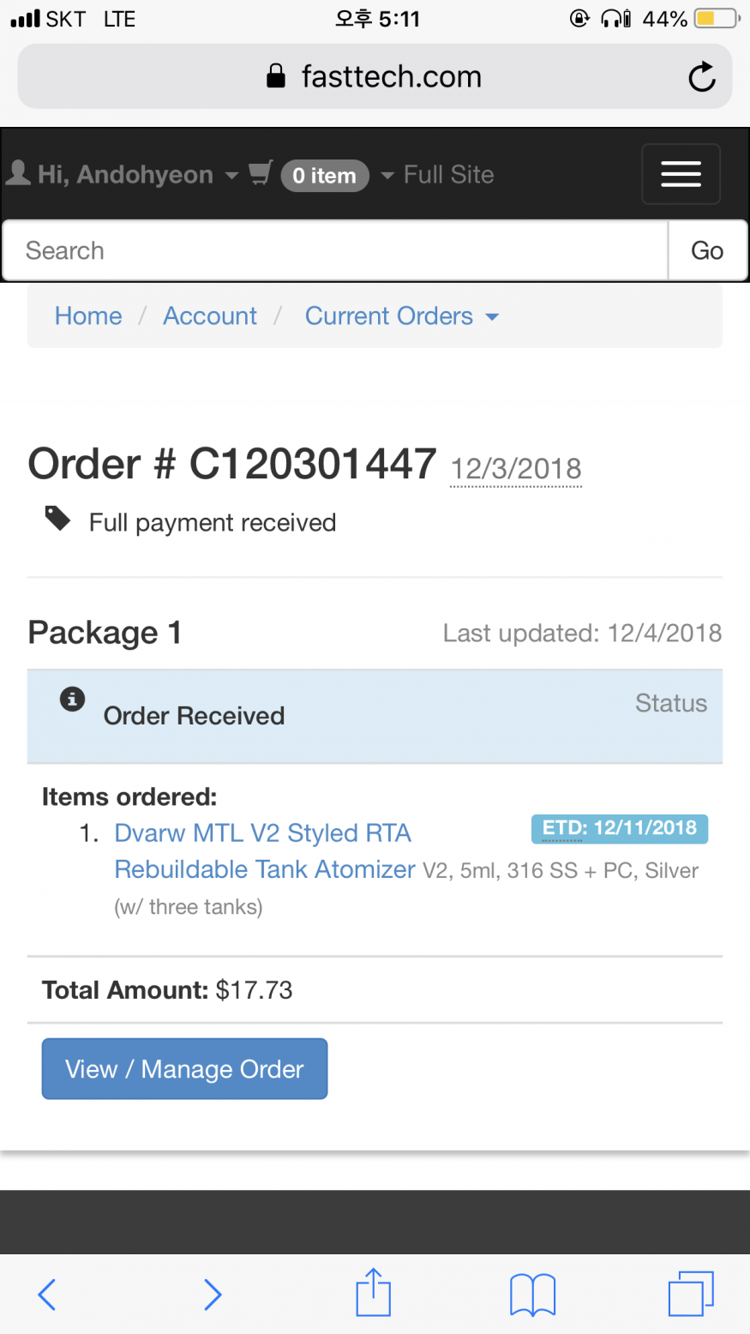The image size is (750, 1334).
Task: Open Safari bookmarks
Action: [532, 1294]
